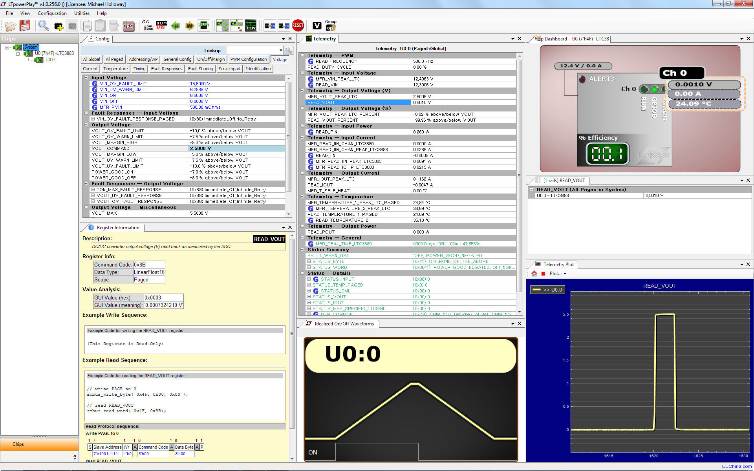Open a project file with folder icon

pos(11,26)
